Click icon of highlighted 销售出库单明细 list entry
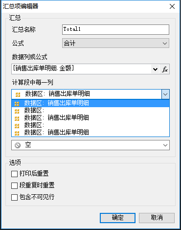The width and height of the screenshot is (181, 230). coord(17,103)
